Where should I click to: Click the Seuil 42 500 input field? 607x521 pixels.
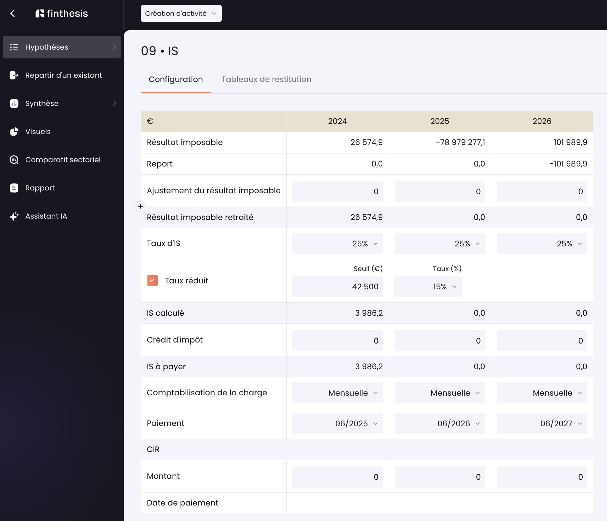338,287
